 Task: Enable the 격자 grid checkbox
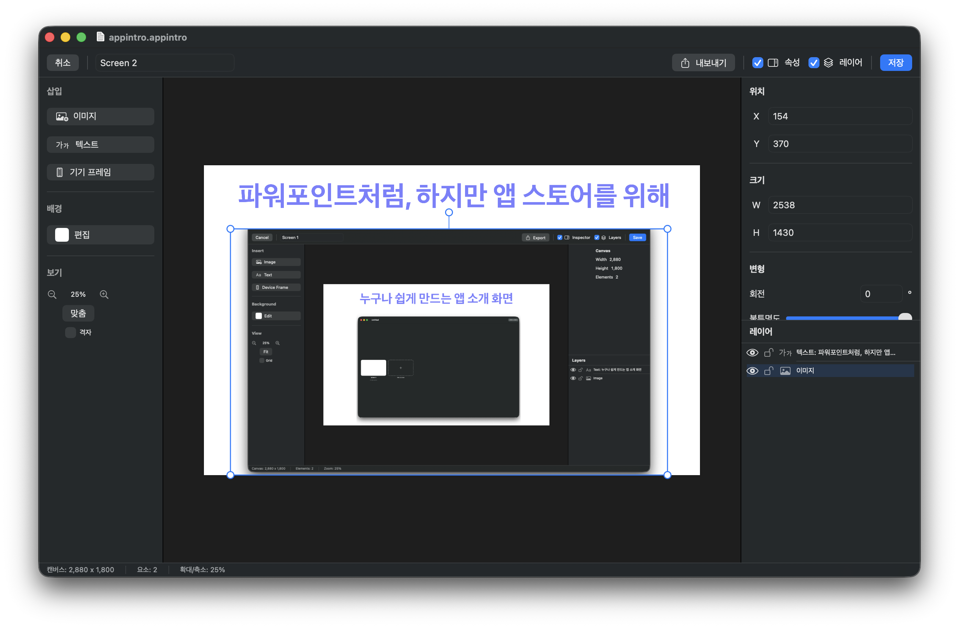coord(71,332)
